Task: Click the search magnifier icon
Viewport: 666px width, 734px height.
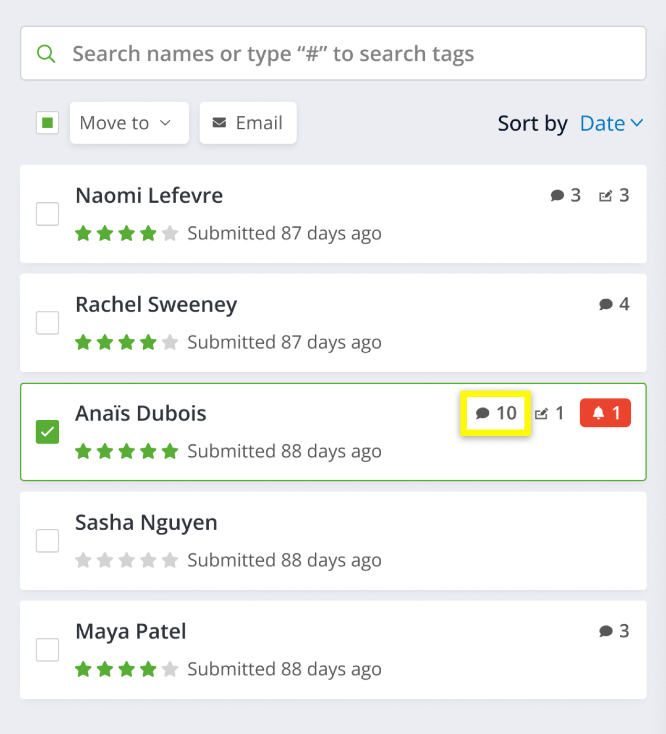Action: 46,53
